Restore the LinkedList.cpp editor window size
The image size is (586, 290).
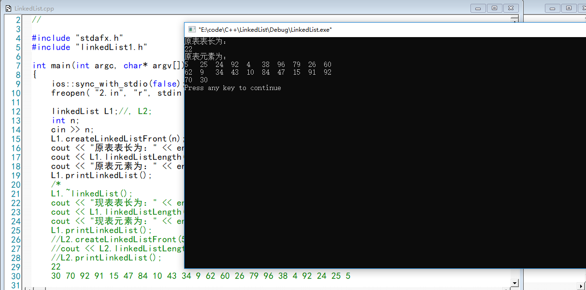pyautogui.click(x=495, y=8)
